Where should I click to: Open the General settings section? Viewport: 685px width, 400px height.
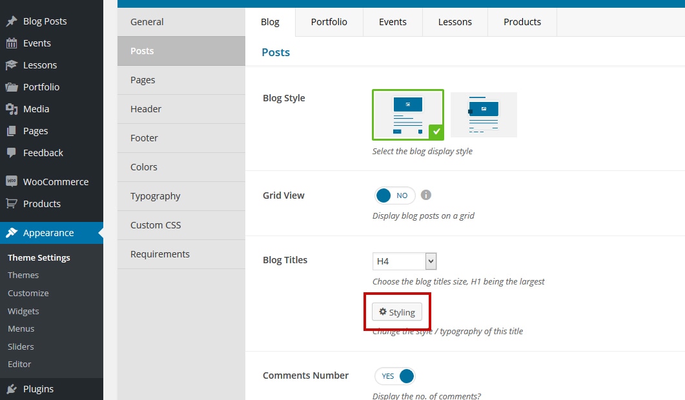coord(181,22)
